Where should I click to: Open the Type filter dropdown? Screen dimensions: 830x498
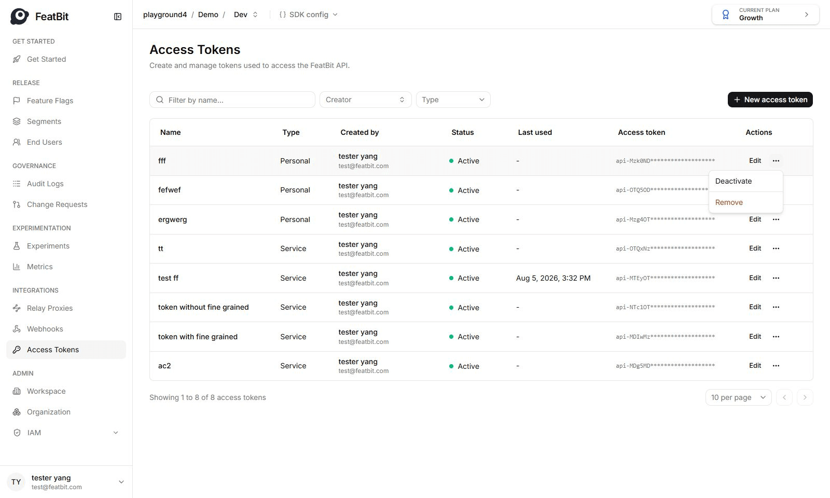tap(453, 100)
